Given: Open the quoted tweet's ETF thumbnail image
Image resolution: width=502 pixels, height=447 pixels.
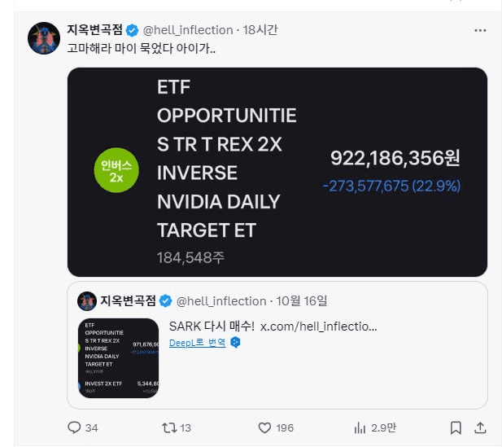Looking at the screenshot, I should click(118, 357).
